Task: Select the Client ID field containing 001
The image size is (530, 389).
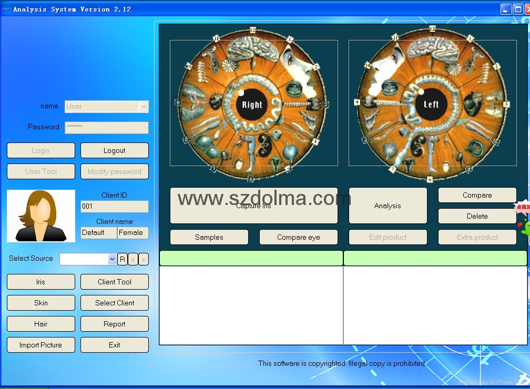Action: (x=114, y=206)
